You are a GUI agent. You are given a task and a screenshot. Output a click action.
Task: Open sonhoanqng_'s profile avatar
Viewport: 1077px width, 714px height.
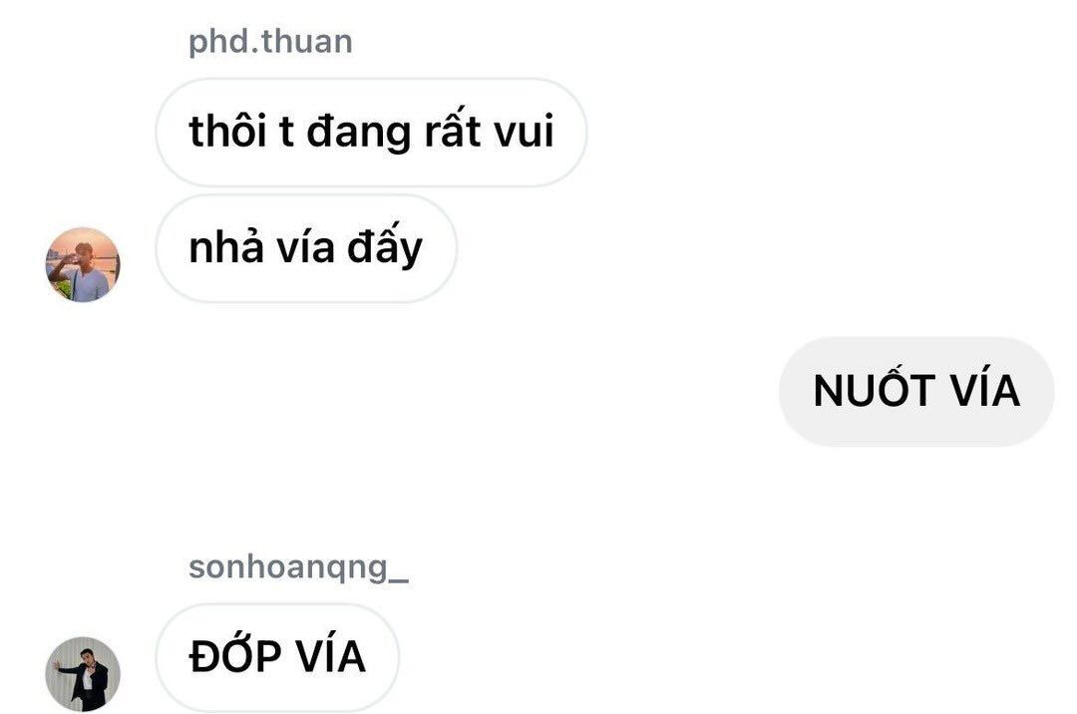pos(83,674)
